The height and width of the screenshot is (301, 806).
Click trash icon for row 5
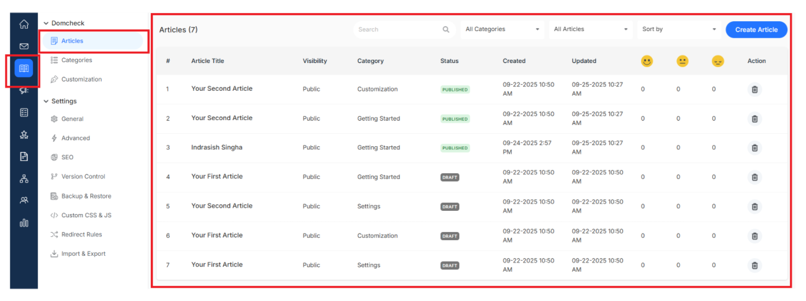[754, 206]
